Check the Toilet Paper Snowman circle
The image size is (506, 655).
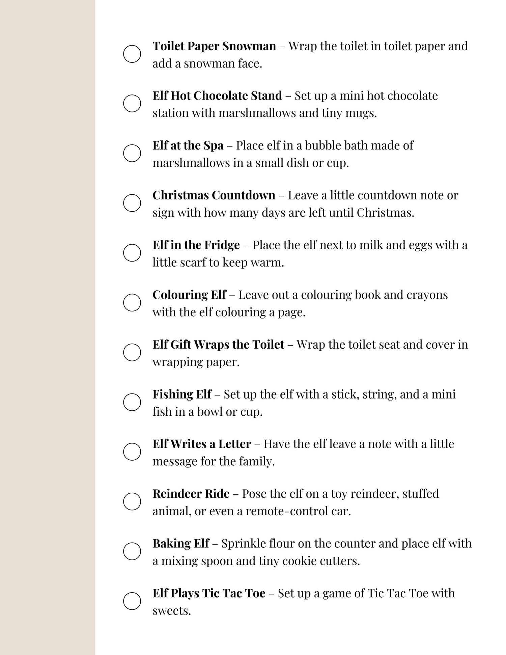coord(132,54)
